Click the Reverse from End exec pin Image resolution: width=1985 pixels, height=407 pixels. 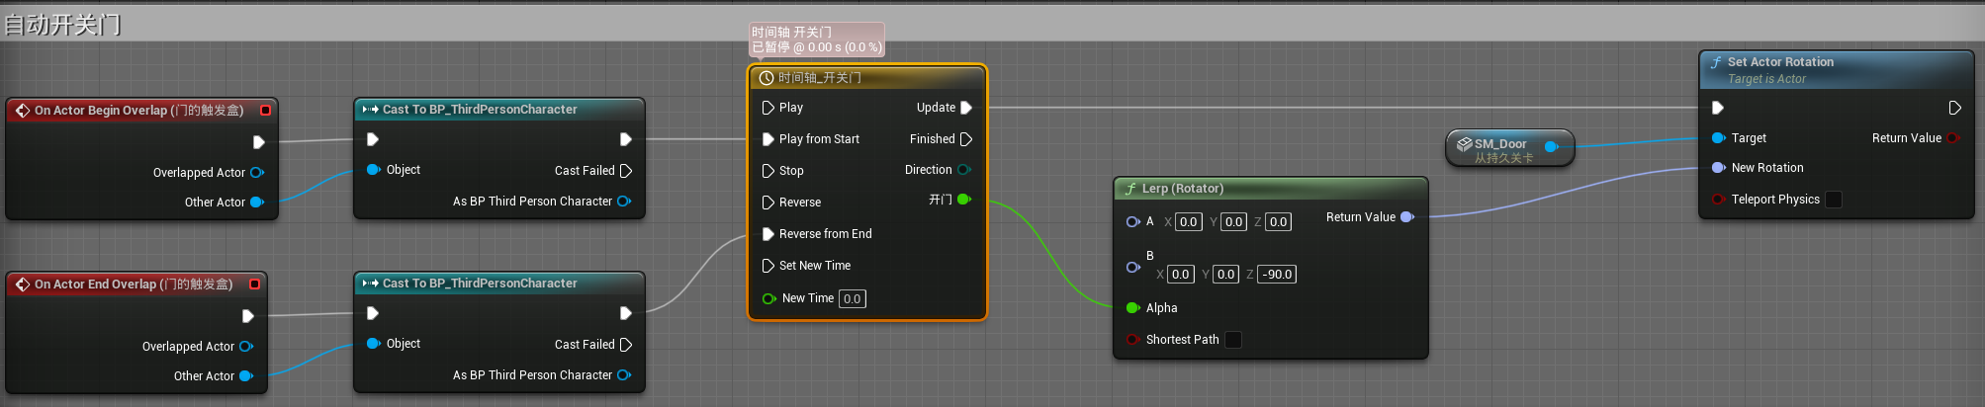(x=767, y=234)
